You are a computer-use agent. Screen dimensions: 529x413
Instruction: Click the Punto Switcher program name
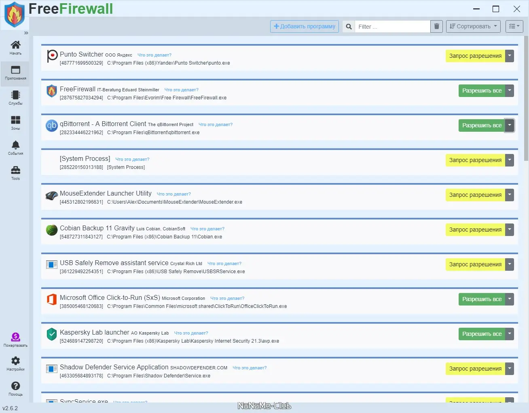pos(82,55)
